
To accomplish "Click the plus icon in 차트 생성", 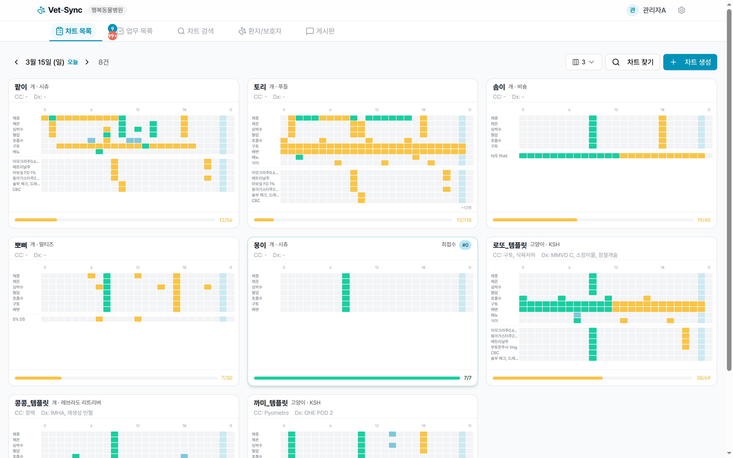I will (x=673, y=62).
